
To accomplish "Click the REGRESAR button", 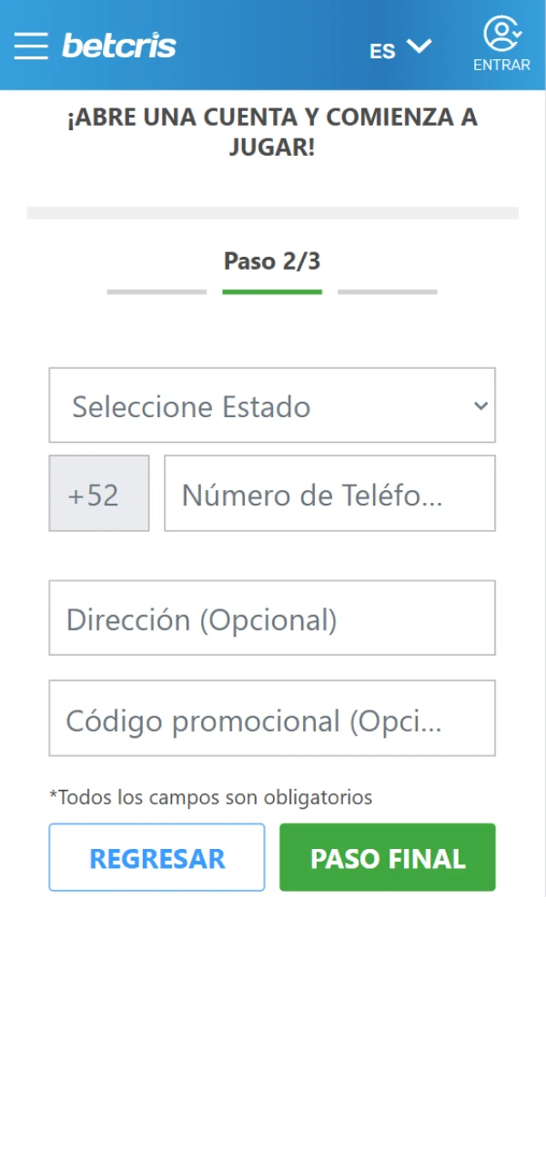I will coord(157,856).
